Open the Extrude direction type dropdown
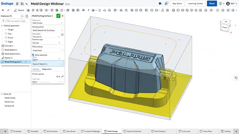Image resolution: width=239 pixels, height=134 pixels. click(x=46, y=43)
